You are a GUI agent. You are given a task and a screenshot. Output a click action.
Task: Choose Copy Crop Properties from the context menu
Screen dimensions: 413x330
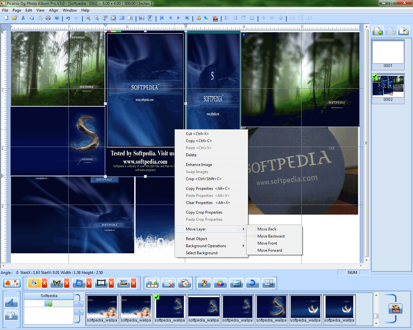(x=211, y=212)
